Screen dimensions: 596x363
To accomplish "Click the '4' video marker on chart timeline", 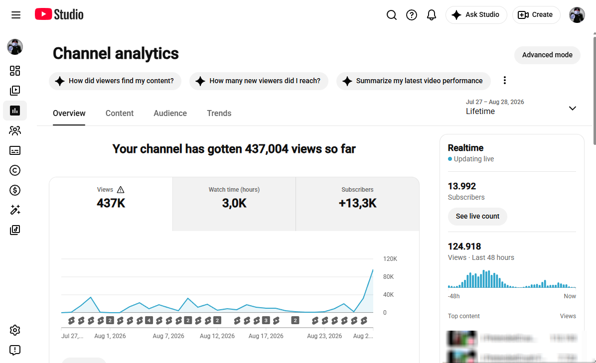I will (x=149, y=321).
